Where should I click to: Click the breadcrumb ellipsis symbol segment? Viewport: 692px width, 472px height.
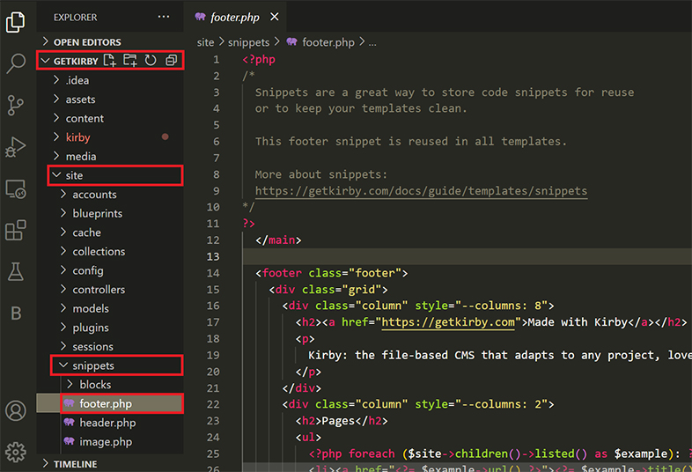372,43
